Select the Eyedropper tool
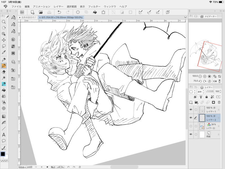 pos(4,52)
